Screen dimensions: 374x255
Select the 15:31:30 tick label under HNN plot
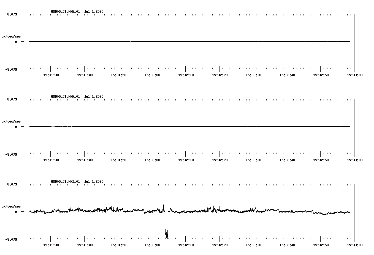point(51,160)
